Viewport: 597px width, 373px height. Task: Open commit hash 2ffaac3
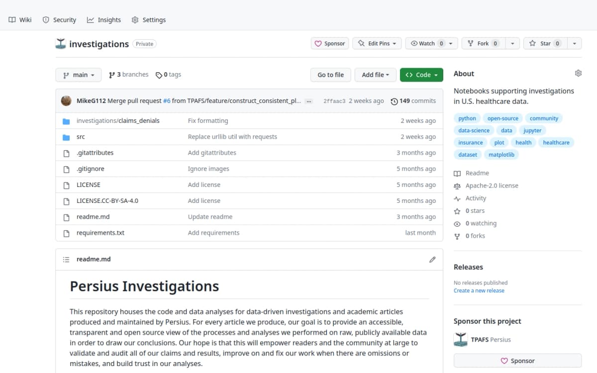pos(334,101)
